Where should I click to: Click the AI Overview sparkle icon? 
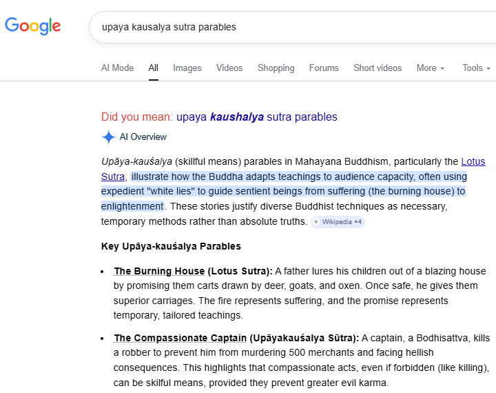pos(109,137)
